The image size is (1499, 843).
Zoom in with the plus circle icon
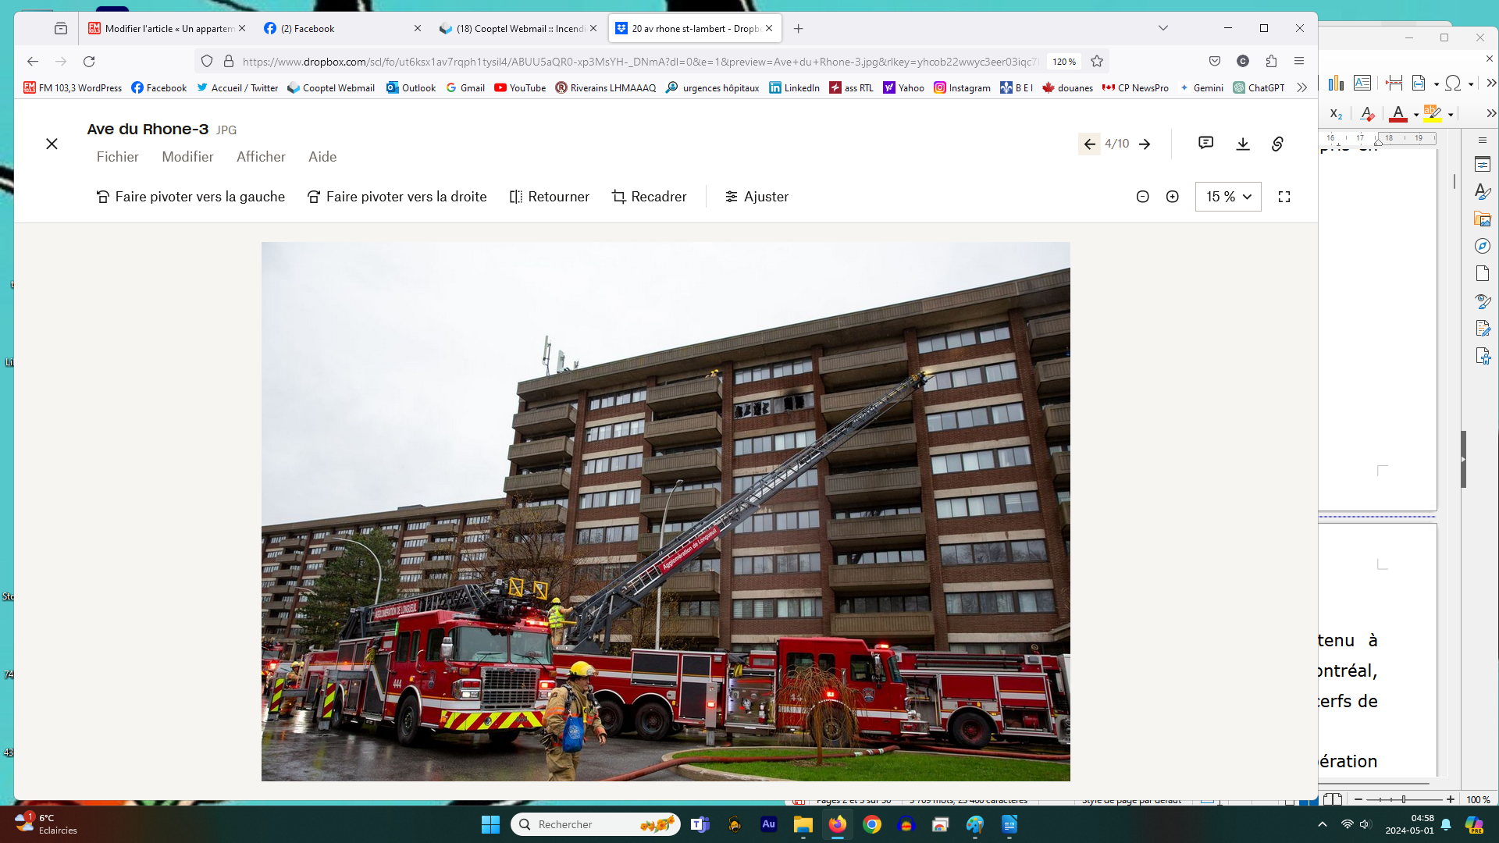coord(1172,197)
